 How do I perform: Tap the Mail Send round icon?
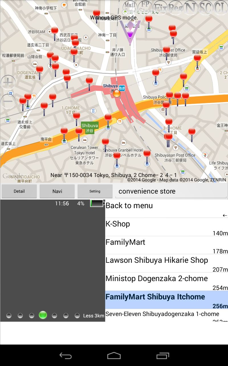(130, 8)
